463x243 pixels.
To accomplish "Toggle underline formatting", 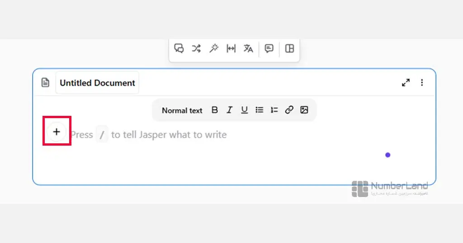I will pos(244,110).
